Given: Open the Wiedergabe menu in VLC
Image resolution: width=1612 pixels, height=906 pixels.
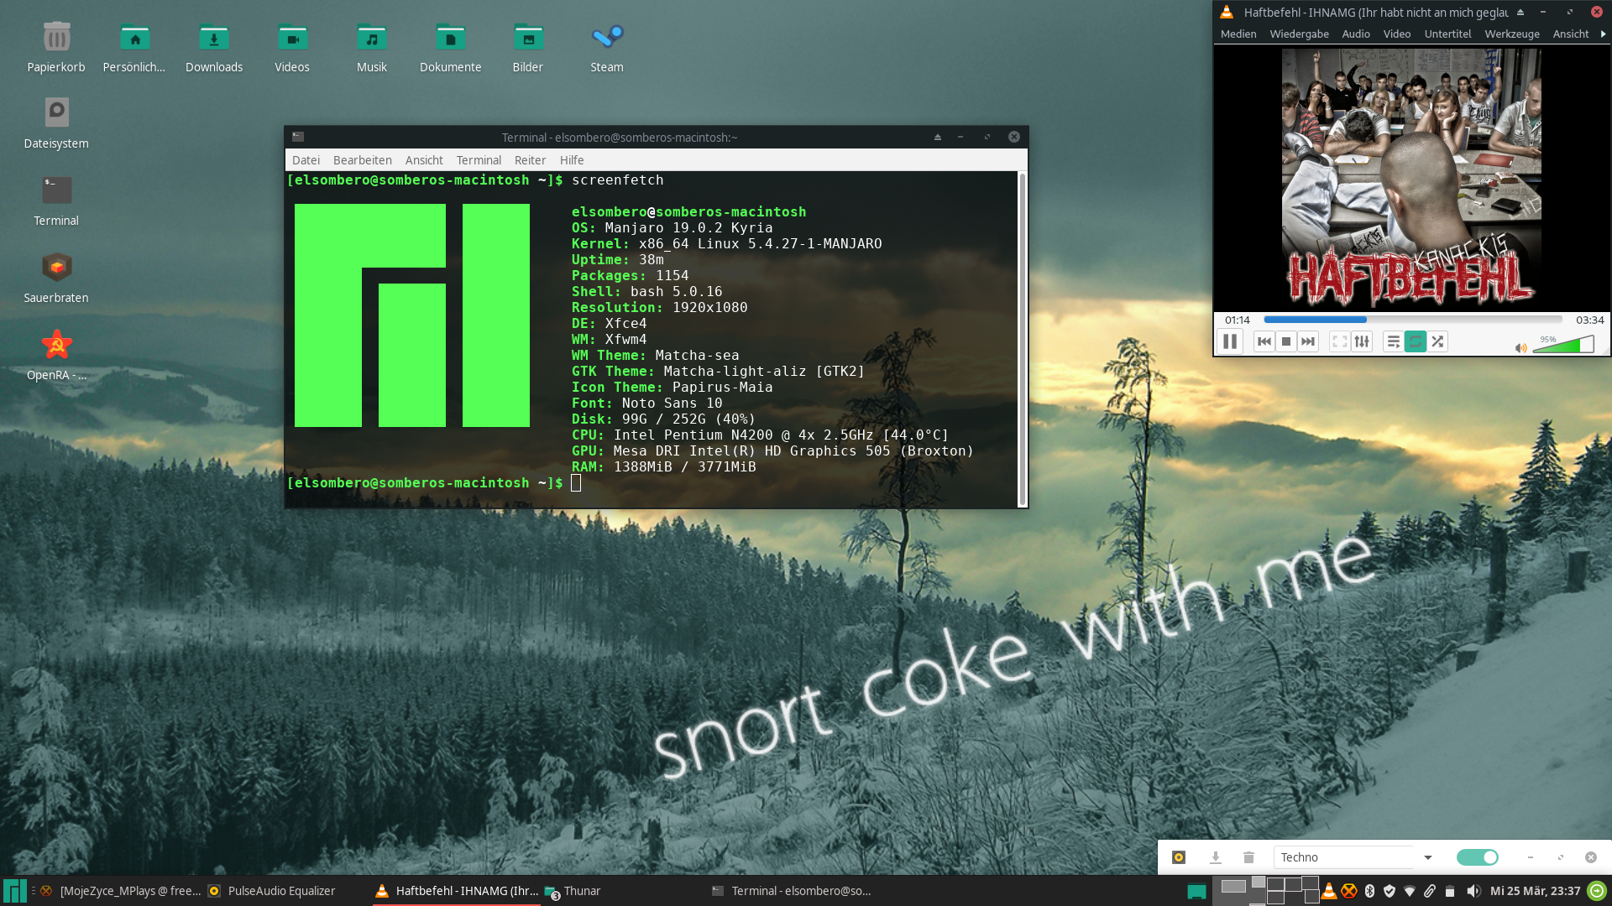Looking at the screenshot, I should coord(1299,34).
